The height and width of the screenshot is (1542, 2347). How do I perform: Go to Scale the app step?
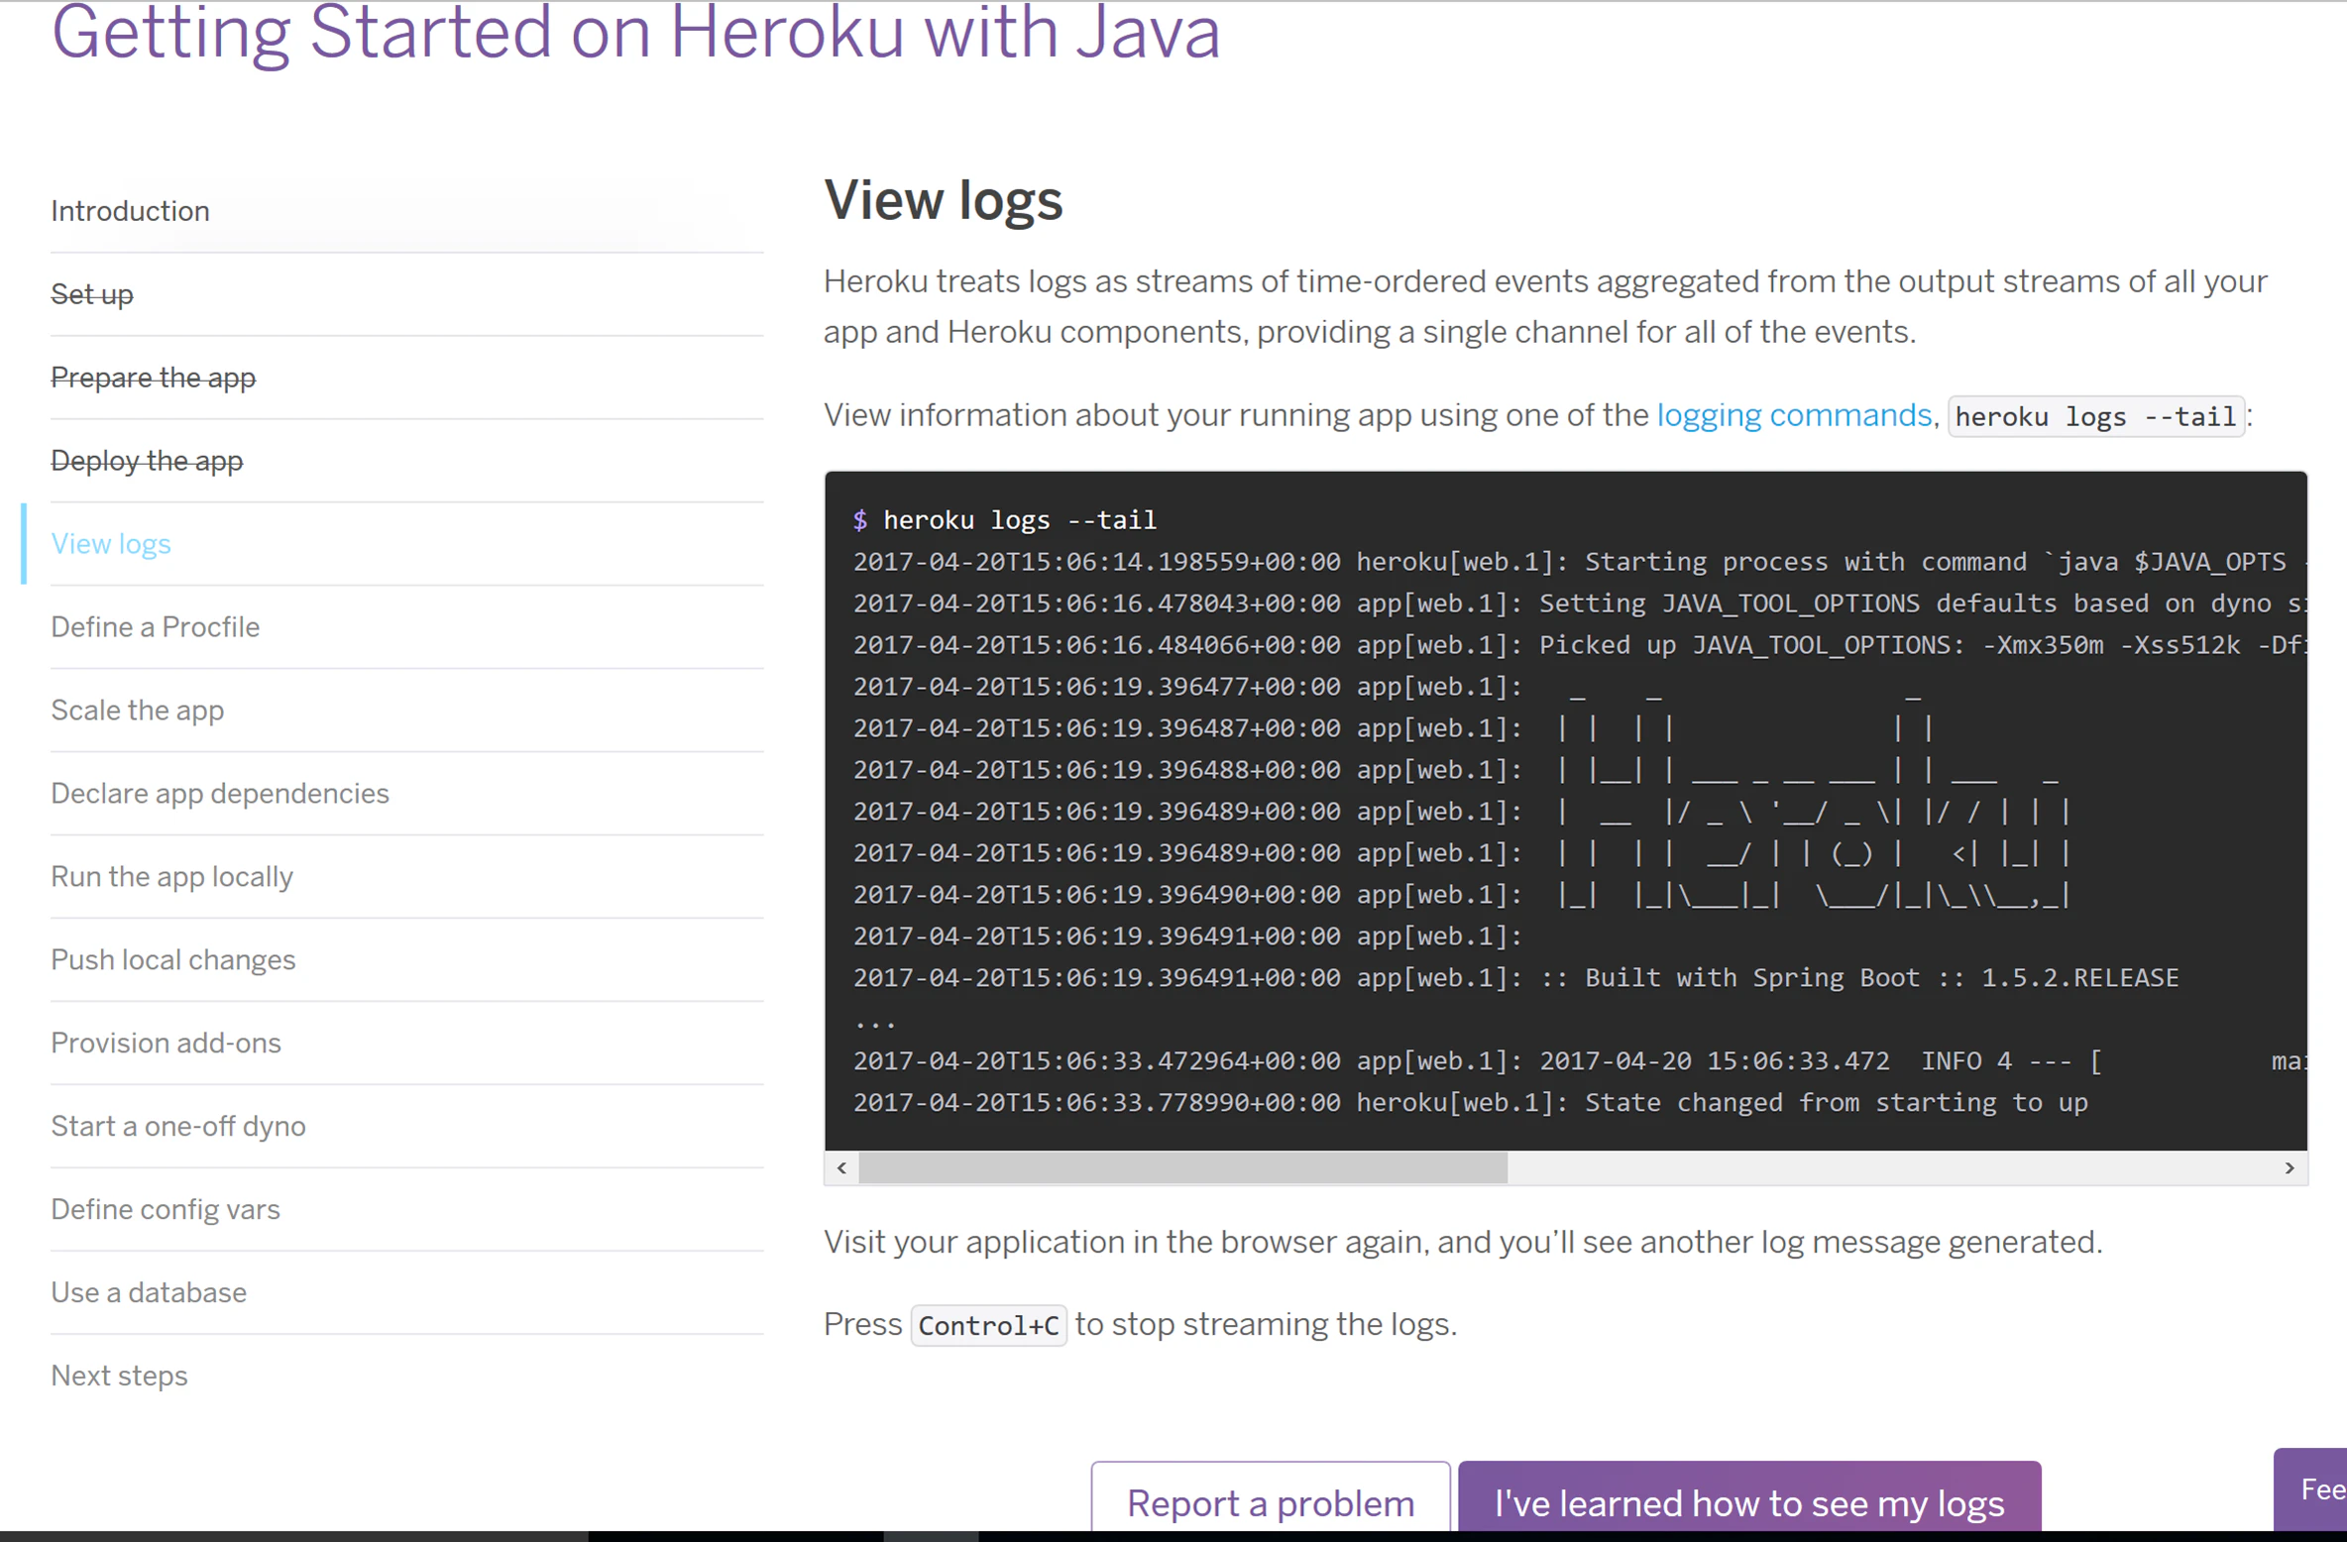point(138,711)
